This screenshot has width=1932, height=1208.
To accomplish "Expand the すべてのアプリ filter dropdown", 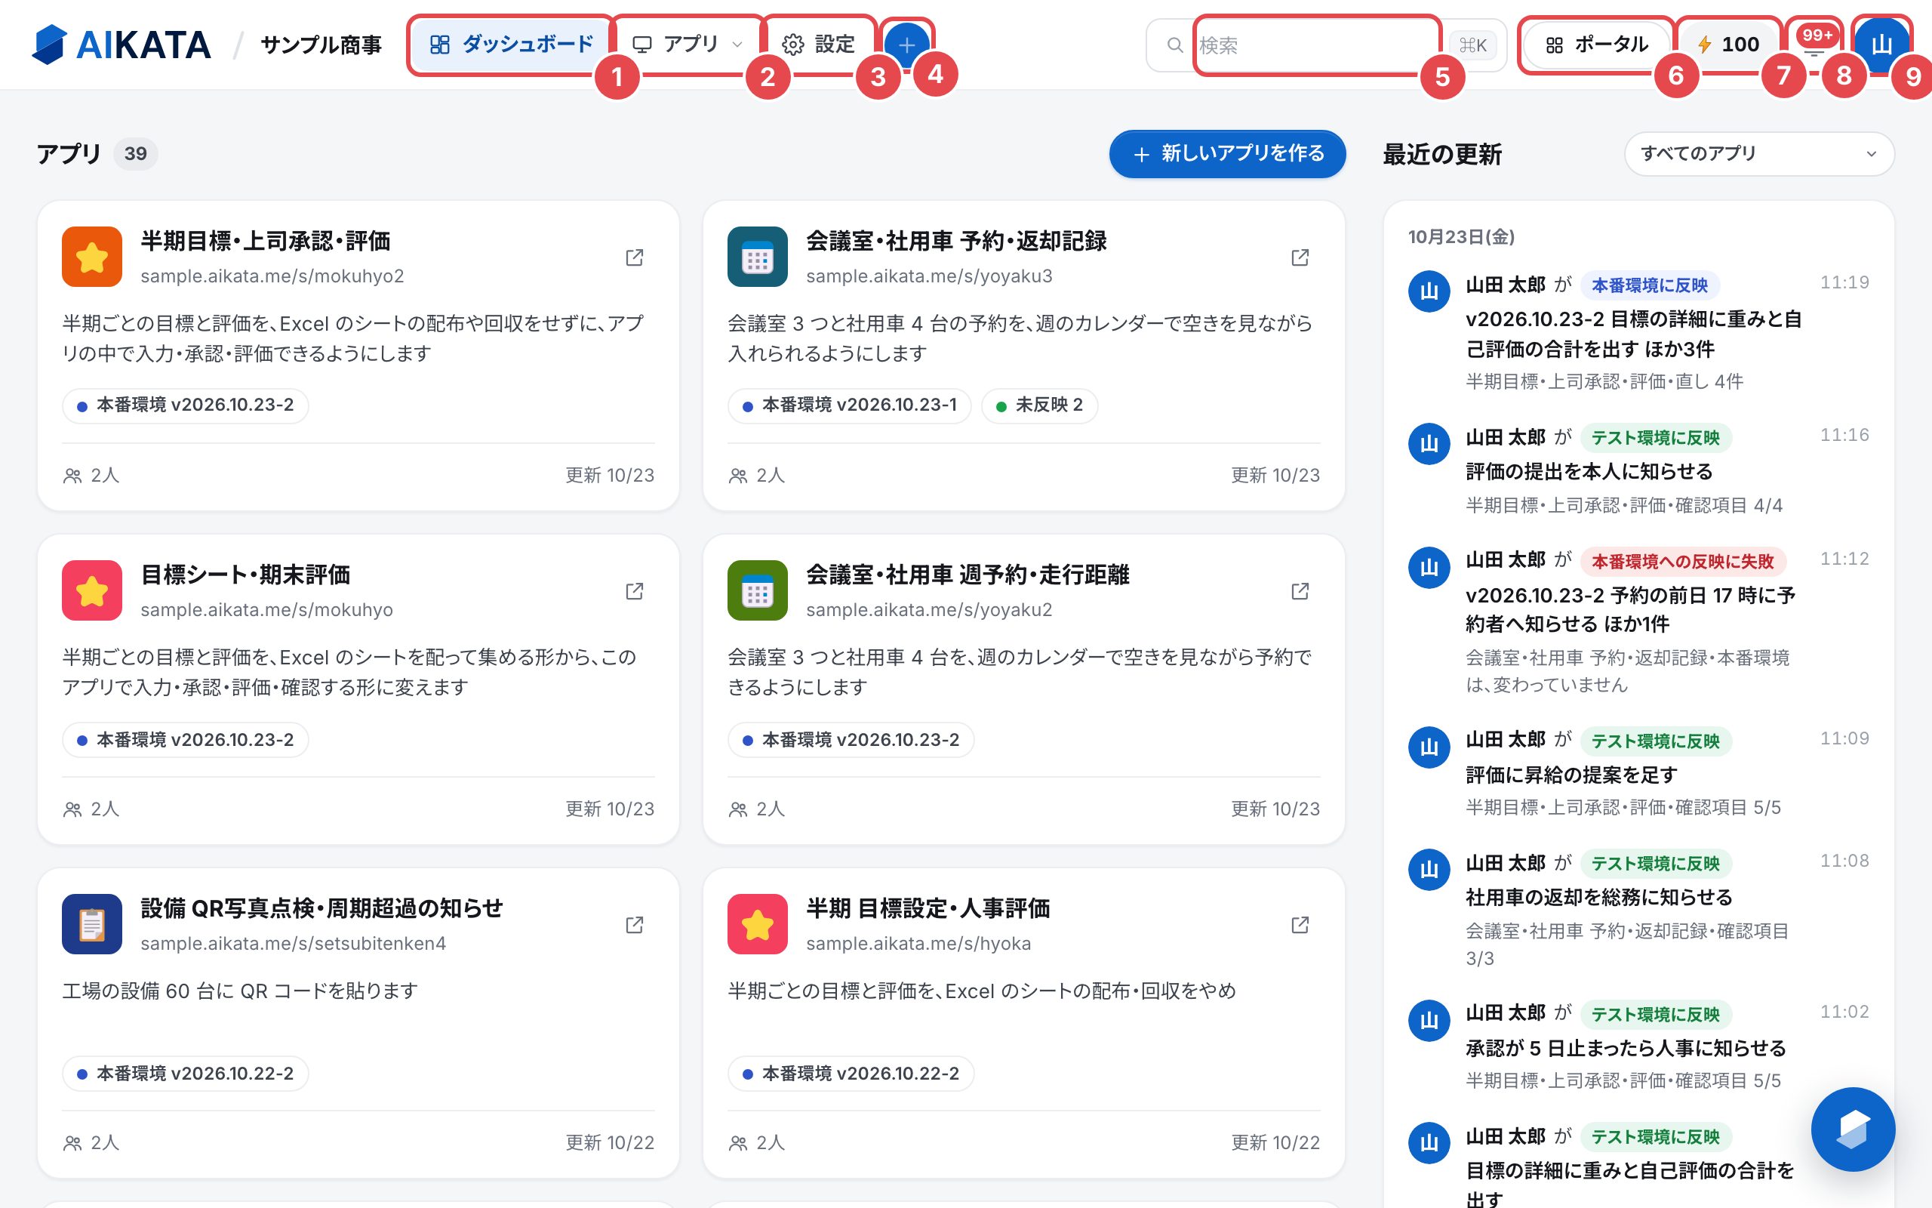I will tap(1758, 153).
